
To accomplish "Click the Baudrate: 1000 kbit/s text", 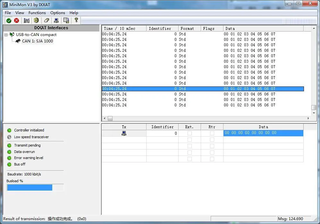I will (x=24, y=174).
